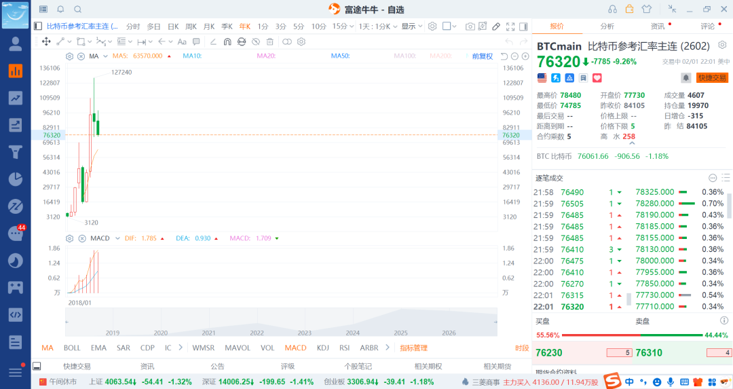
Task: Toggle the hide drawings eye icon
Action: pyautogui.click(x=256, y=41)
